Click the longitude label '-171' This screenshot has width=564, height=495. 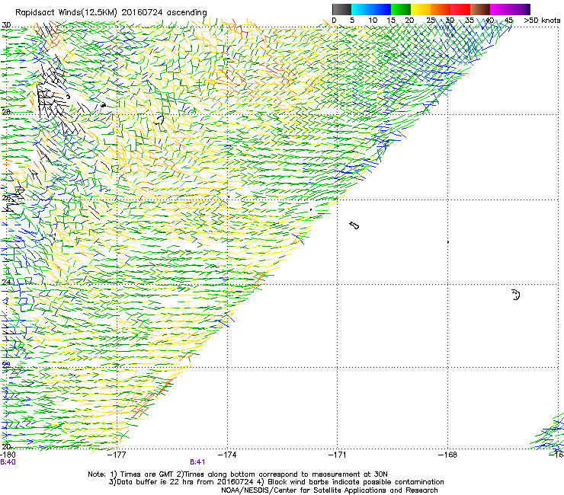[x=338, y=455]
